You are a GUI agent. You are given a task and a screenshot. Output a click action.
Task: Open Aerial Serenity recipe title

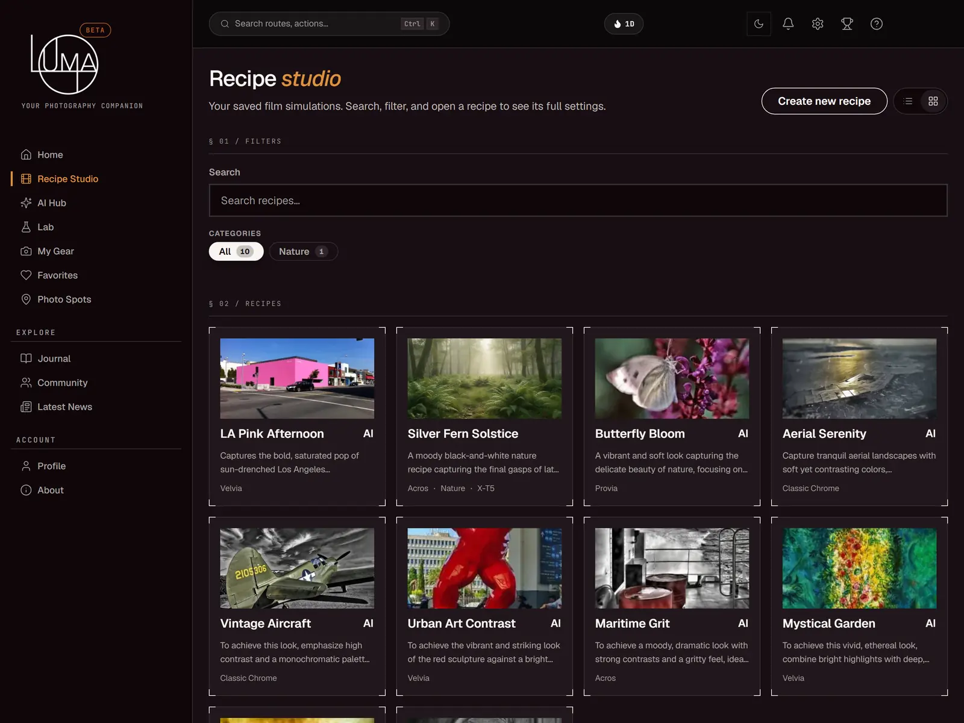point(824,434)
